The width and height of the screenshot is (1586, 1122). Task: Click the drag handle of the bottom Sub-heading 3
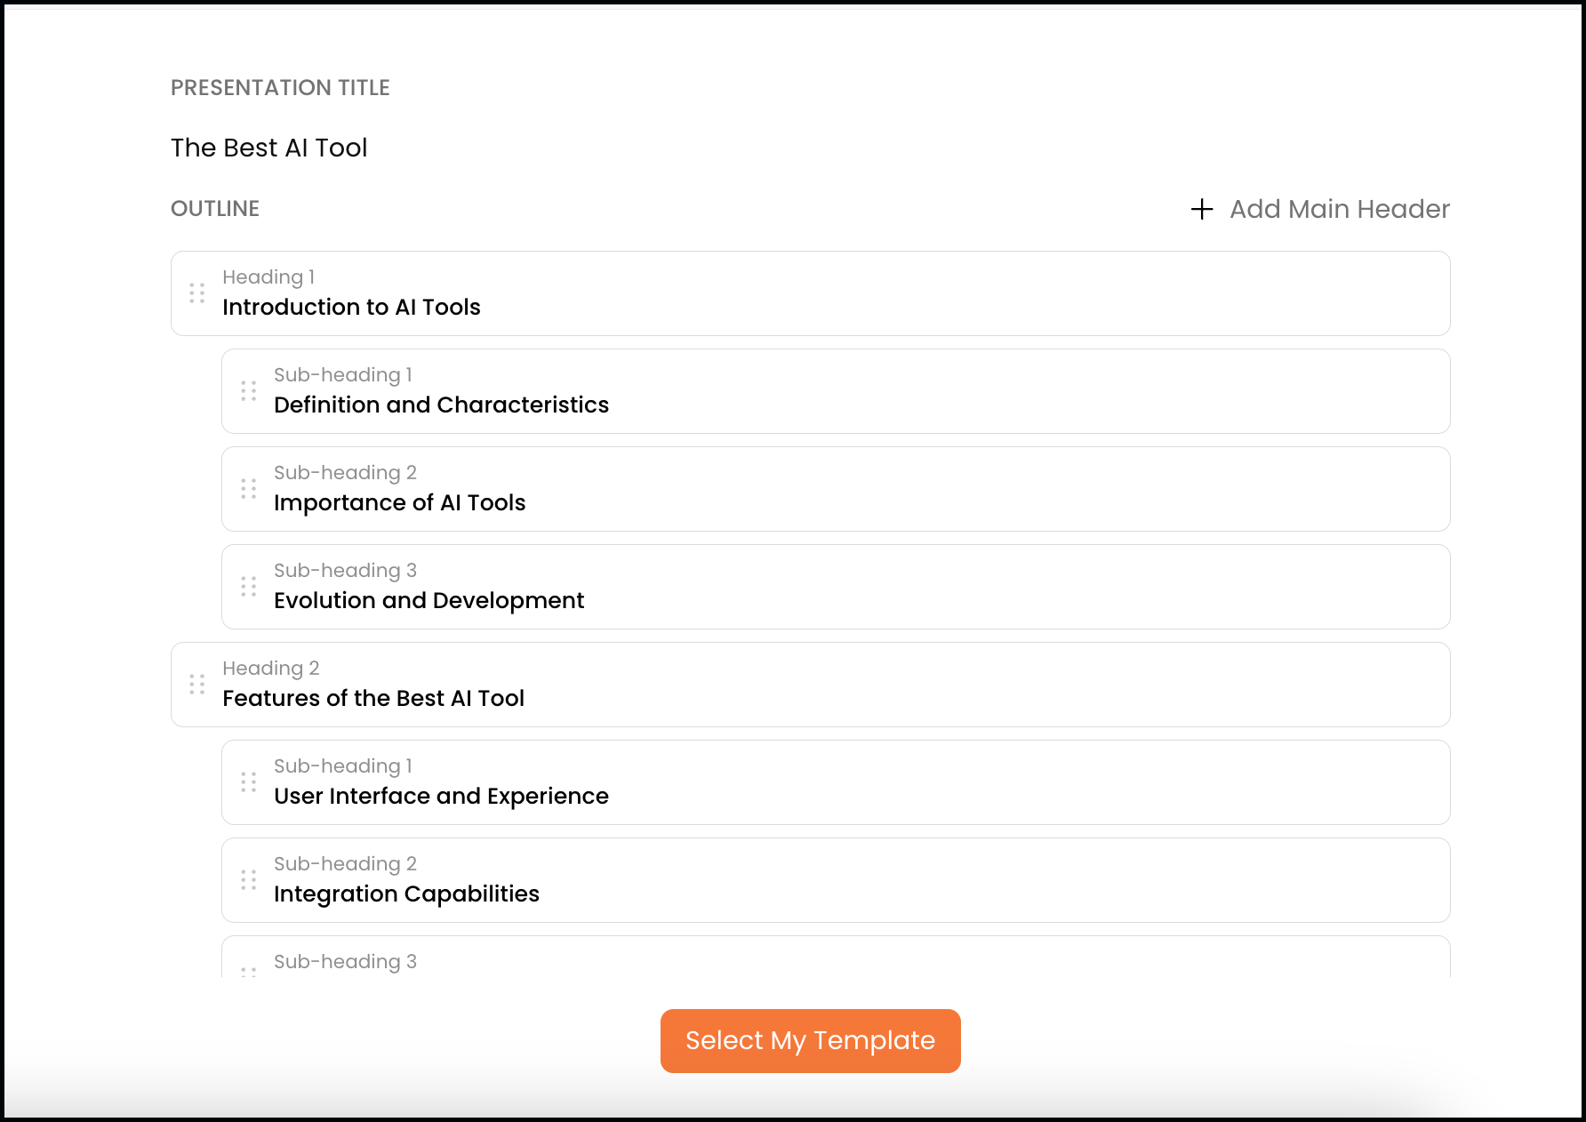pyautogui.click(x=249, y=972)
